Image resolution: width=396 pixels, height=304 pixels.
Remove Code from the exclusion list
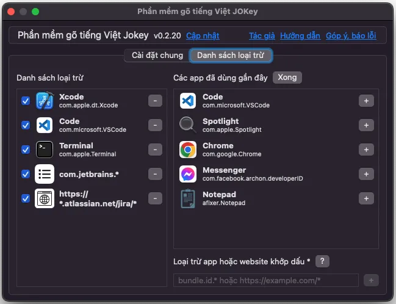[x=156, y=125]
